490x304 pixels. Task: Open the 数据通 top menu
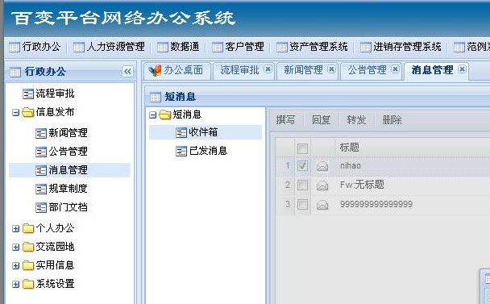pos(178,47)
